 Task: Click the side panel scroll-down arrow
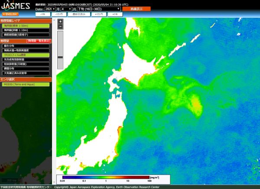pyautogui.click(x=54, y=182)
